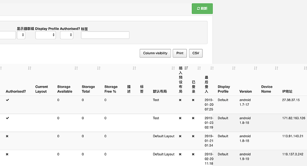
Task: Click 已登录 cross in 119.137.0.242 row
Action: [193, 154]
